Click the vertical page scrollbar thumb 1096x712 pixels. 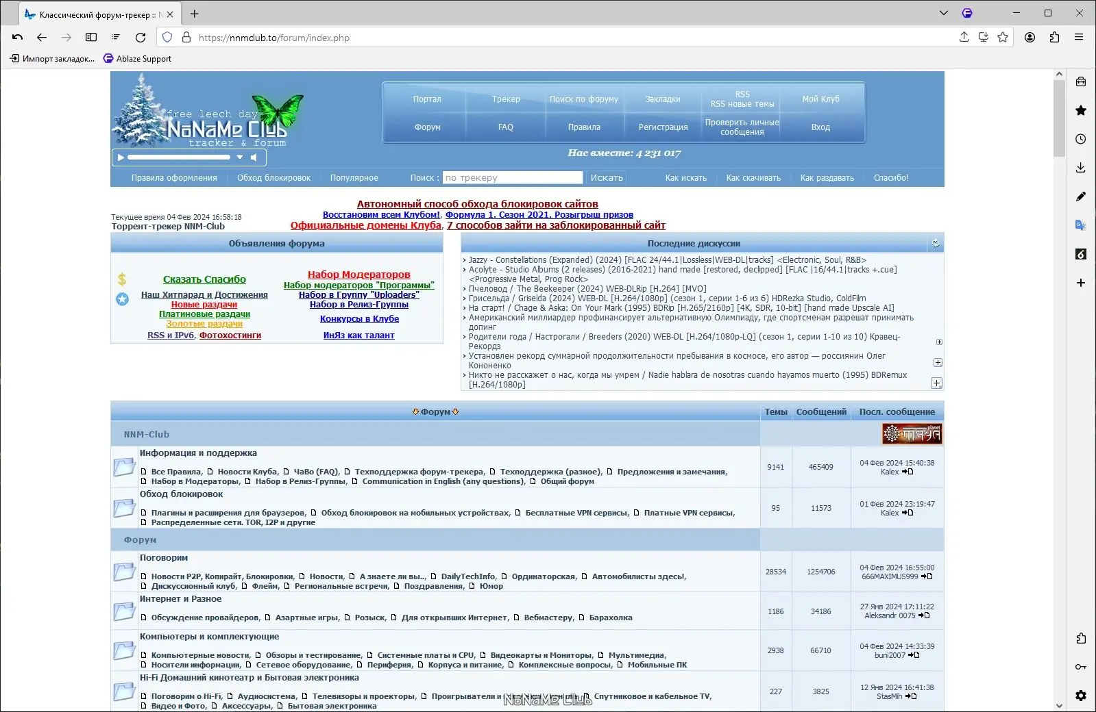1059,119
